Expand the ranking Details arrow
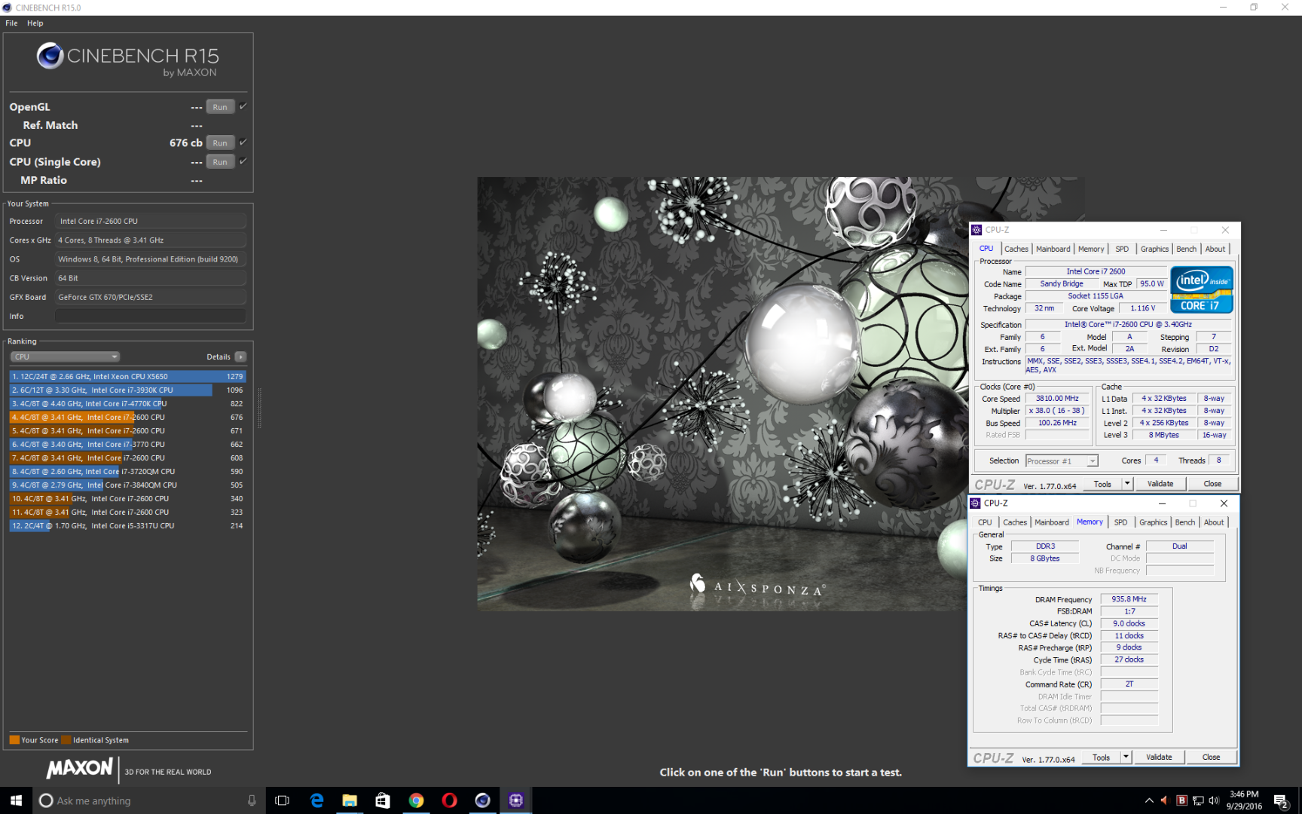1302x814 pixels. pyautogui.click(x=240, y=357)
